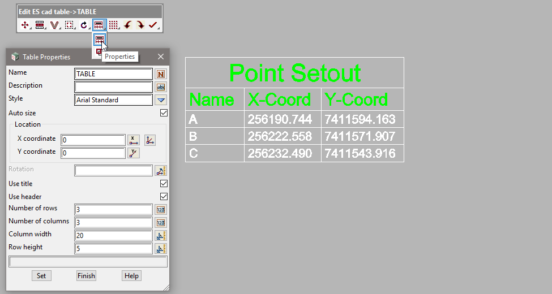This screenshot has height=294, width=552.
Task: Click the red checkmark finish tool
Action: (x=153, y=25)
